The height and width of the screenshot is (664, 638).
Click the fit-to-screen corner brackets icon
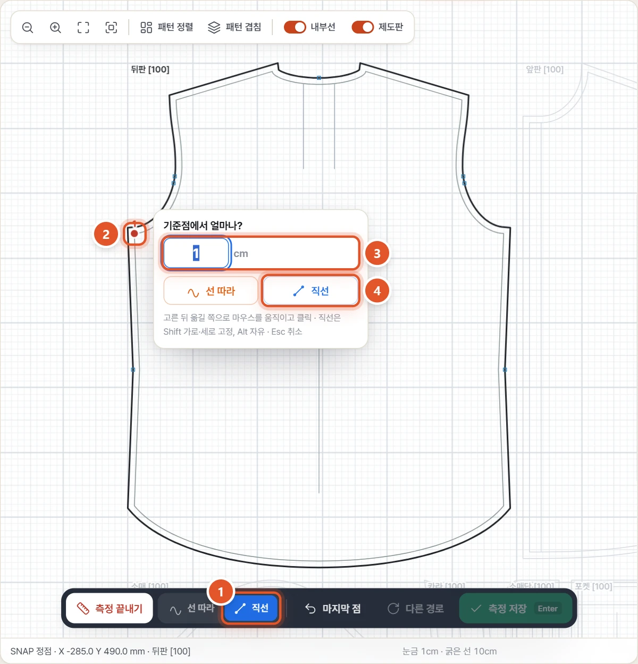coord(83,28)
